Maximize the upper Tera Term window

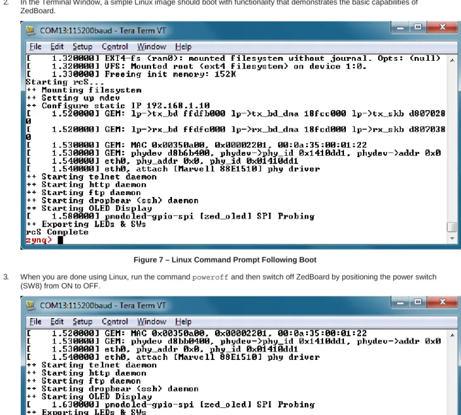pos(418,27)
